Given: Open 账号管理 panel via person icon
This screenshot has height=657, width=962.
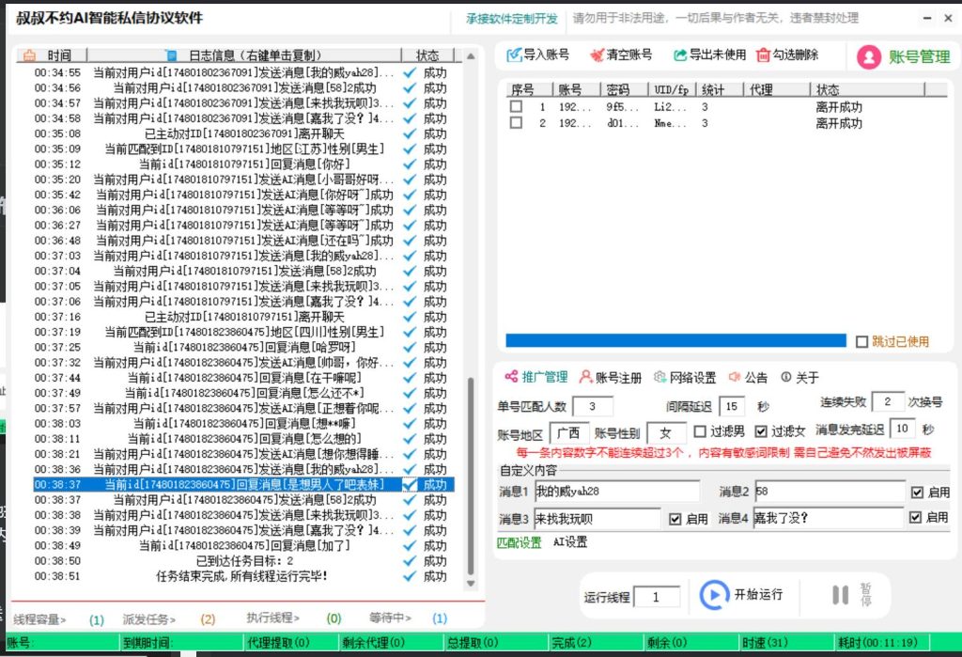Looking at the screenshot, I should point(870,56).
